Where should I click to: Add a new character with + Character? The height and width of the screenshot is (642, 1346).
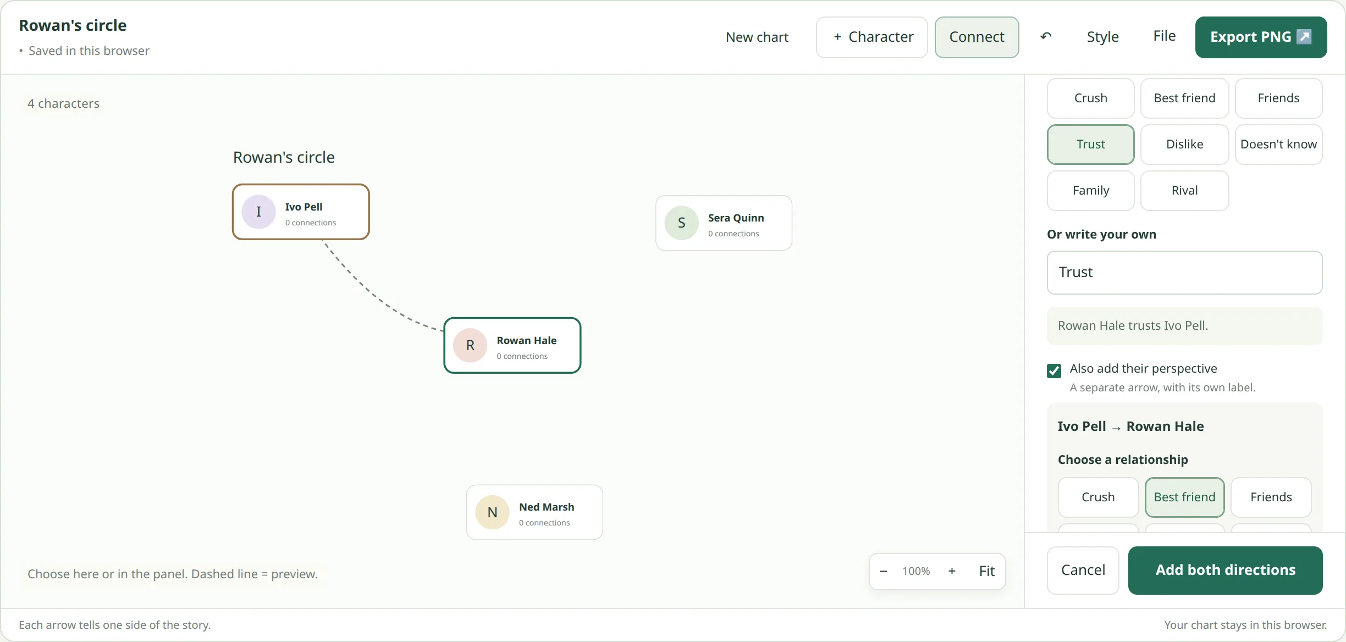pyautogui.click(x=872, y=37)
